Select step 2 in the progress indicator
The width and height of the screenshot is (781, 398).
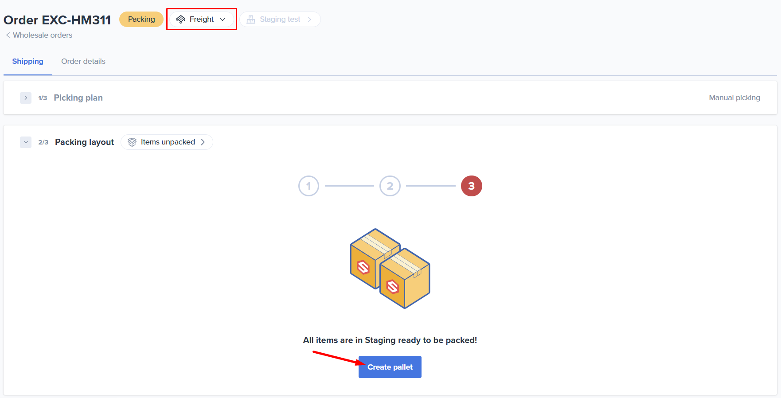[390, 186]
